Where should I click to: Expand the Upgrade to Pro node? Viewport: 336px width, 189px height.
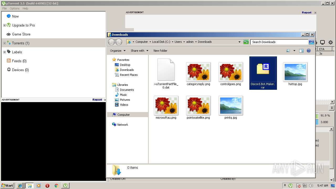(4, 25)
